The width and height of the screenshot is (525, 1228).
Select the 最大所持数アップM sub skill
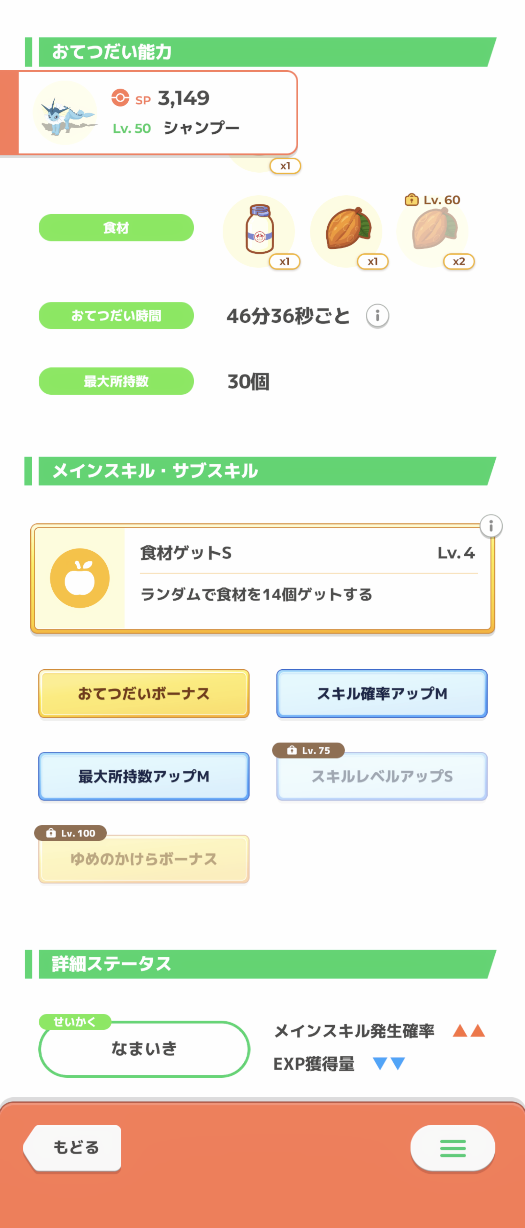(144, 776)
